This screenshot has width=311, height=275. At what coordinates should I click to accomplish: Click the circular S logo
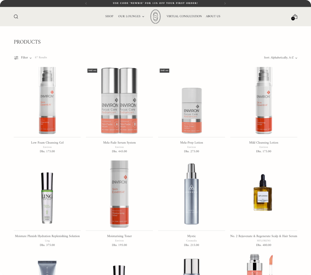[155, 16]
